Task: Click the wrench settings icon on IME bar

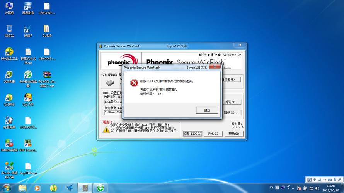Action: 340,179
